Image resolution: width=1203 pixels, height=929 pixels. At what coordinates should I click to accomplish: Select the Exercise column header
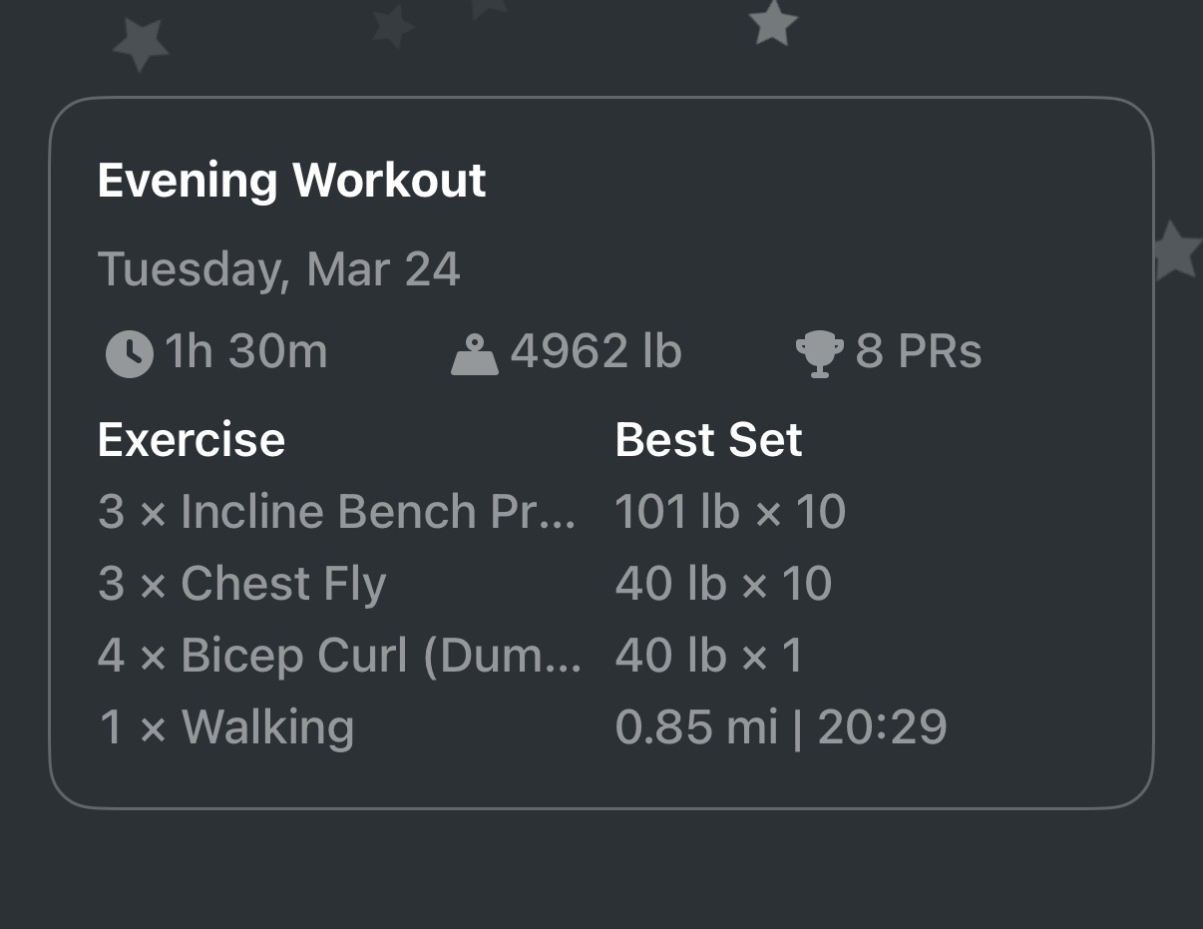(191, 439)
